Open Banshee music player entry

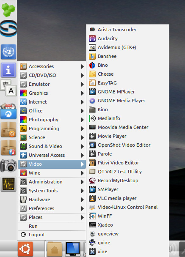tap(127, 56)
